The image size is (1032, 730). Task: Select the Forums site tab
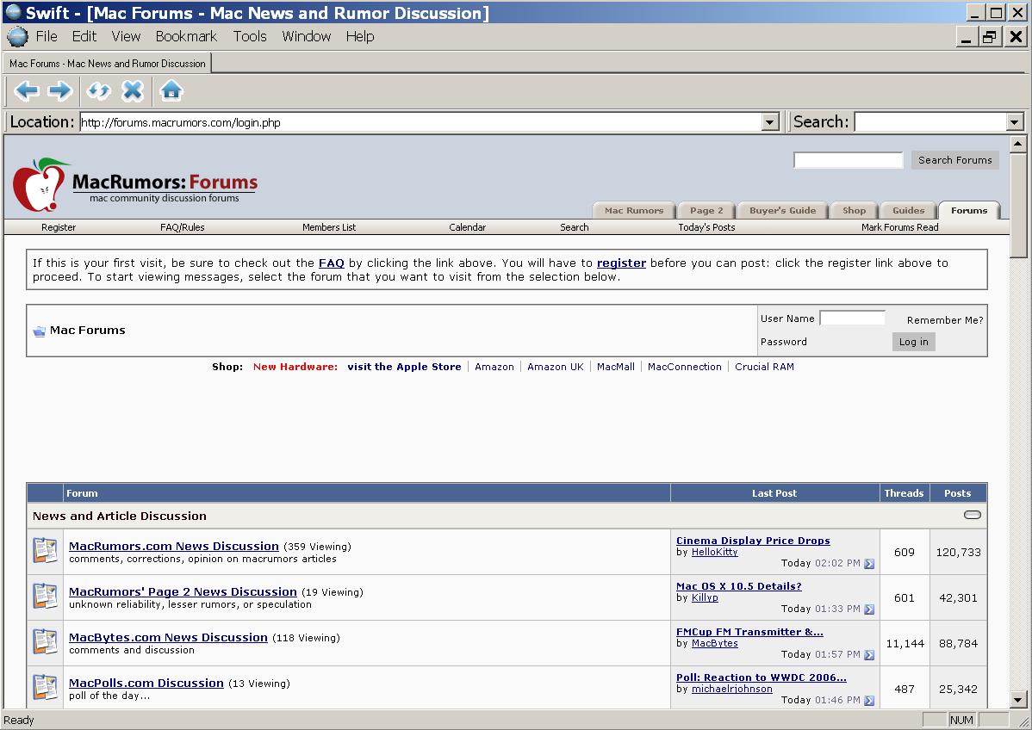969,210
